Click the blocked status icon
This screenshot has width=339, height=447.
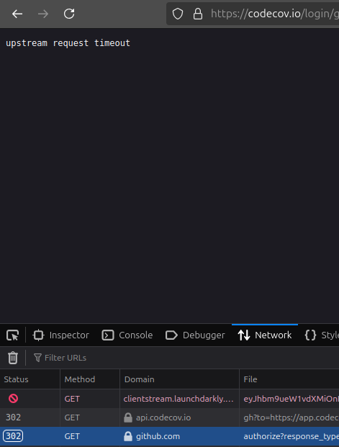coord(13,398)
